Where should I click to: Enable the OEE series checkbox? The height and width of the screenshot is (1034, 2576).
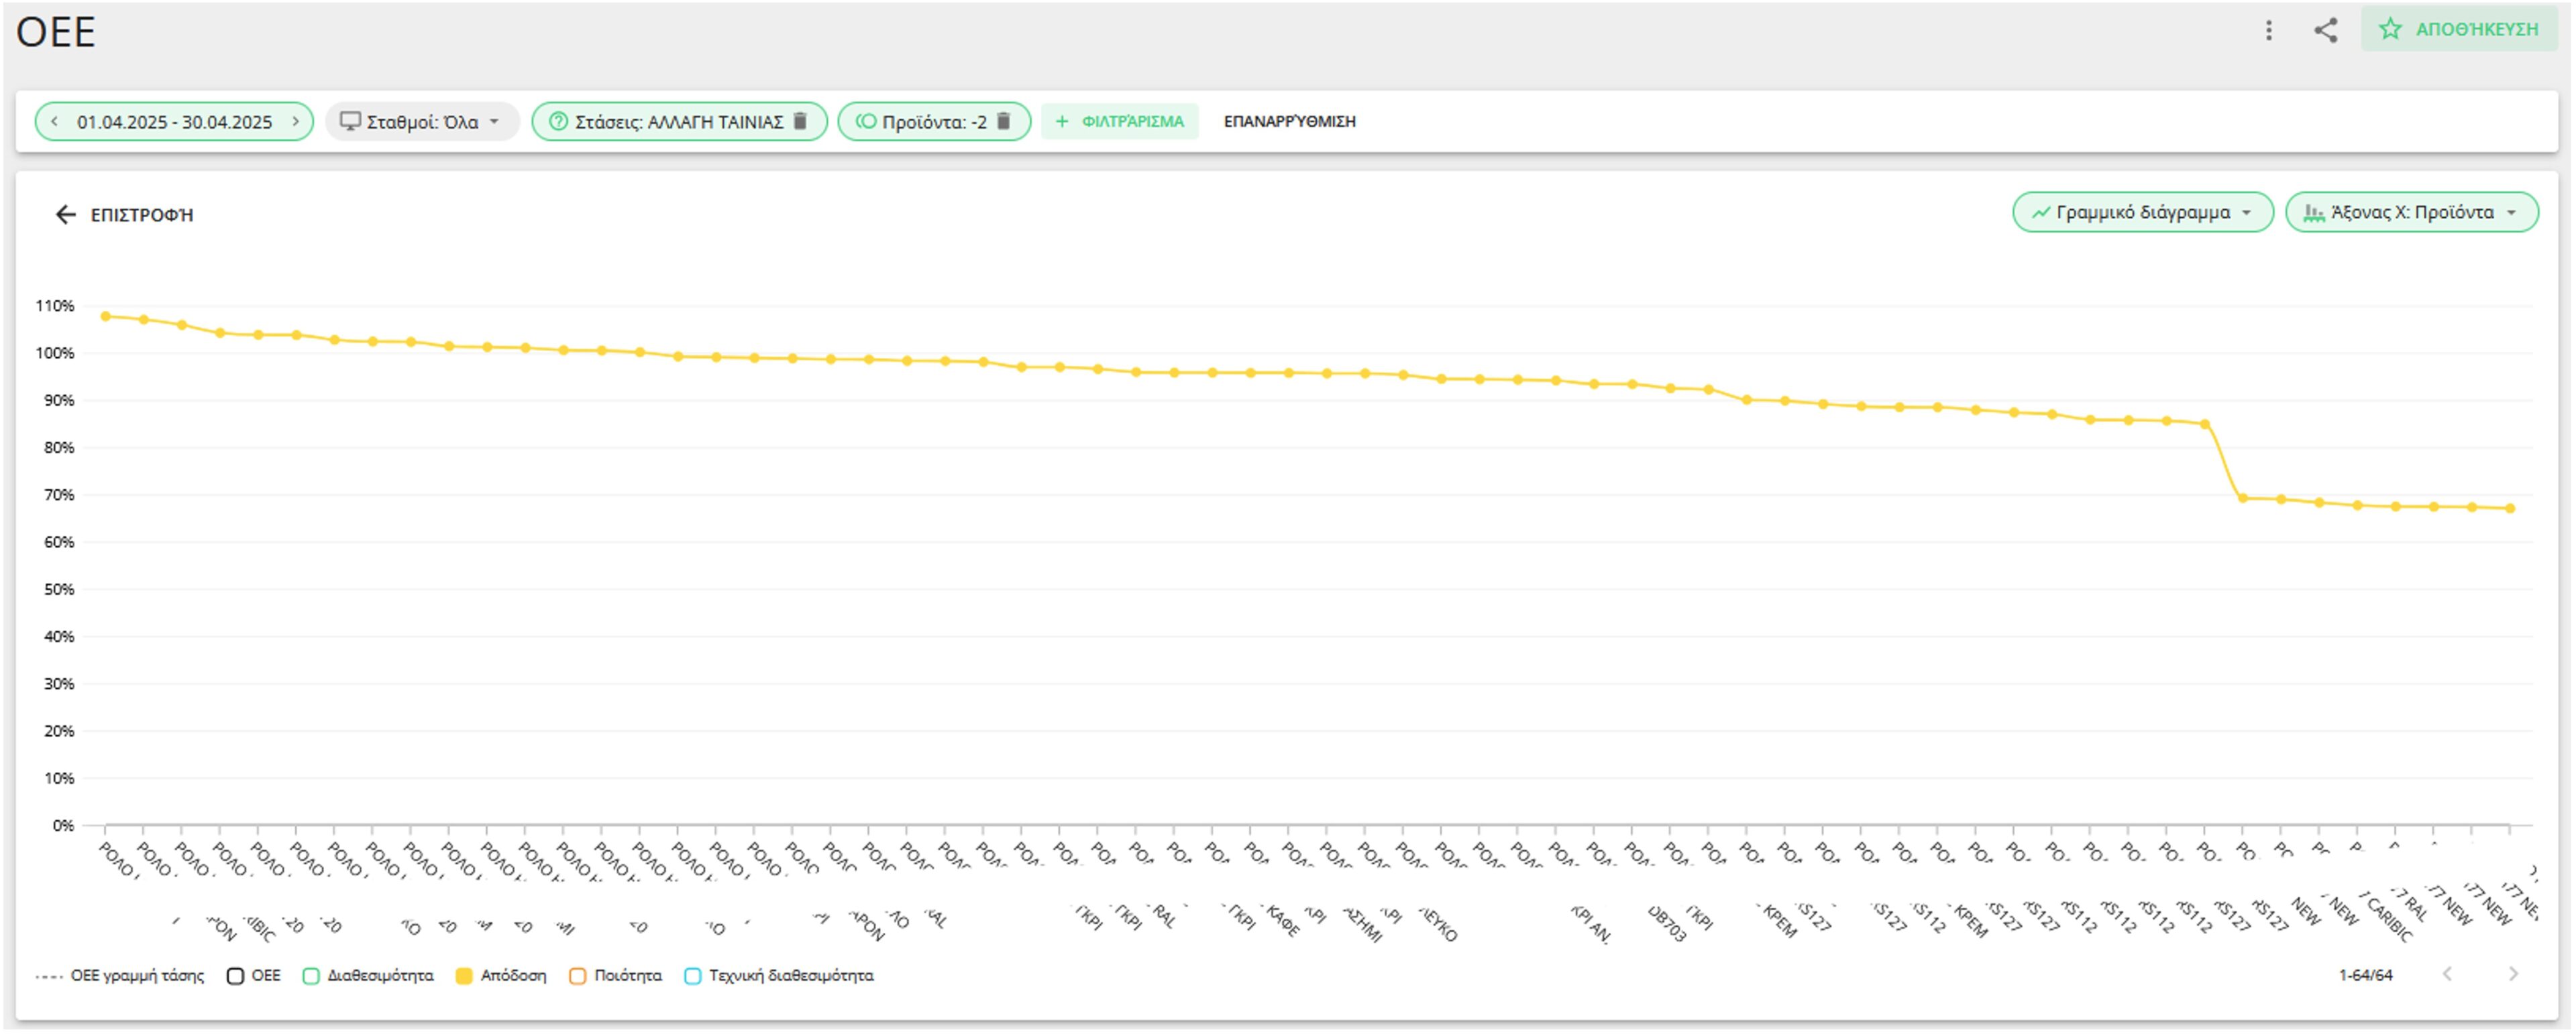coord(234,975)
